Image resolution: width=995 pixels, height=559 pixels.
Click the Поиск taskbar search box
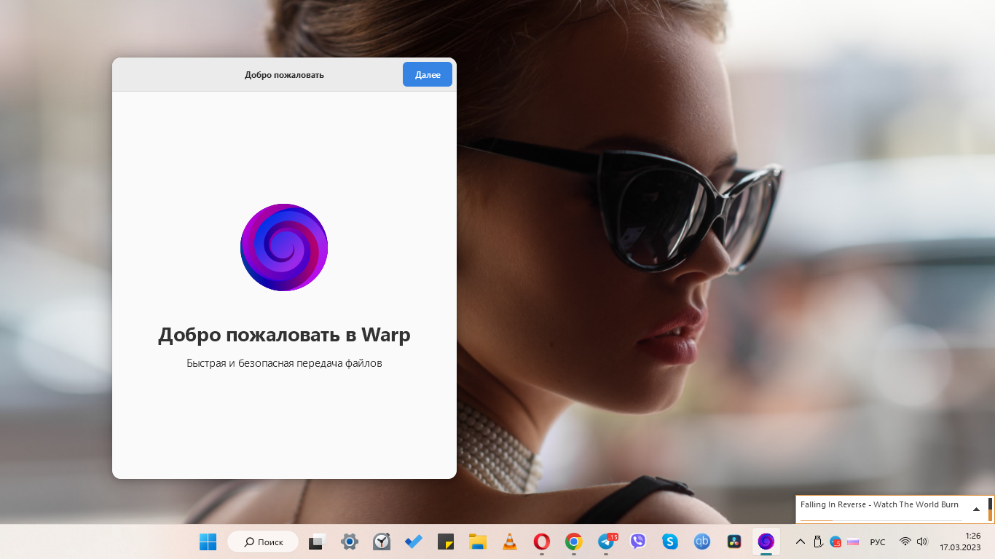tap(263, 542)
